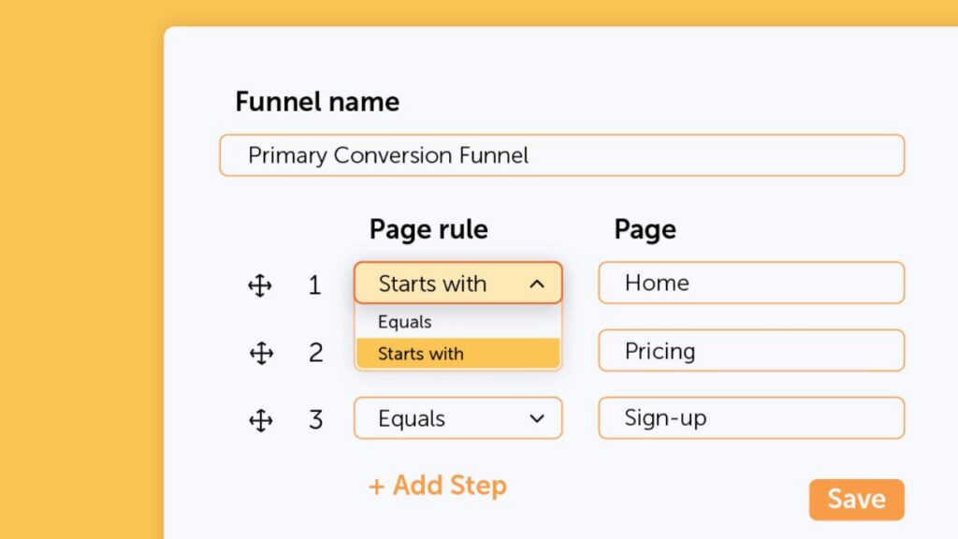958x539 pixels.
Task: Click the 'Pricing' page input field
Action: [750, 351]
